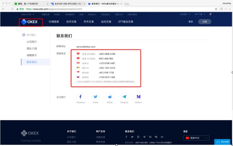Click 区块链投行 in top bar
The width and height of the screenshot is (233, 146).
click(70, 15)
